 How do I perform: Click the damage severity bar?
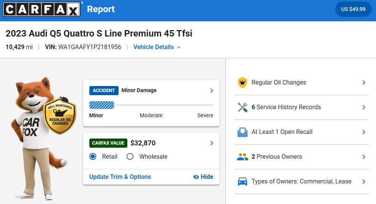(151, 105)
